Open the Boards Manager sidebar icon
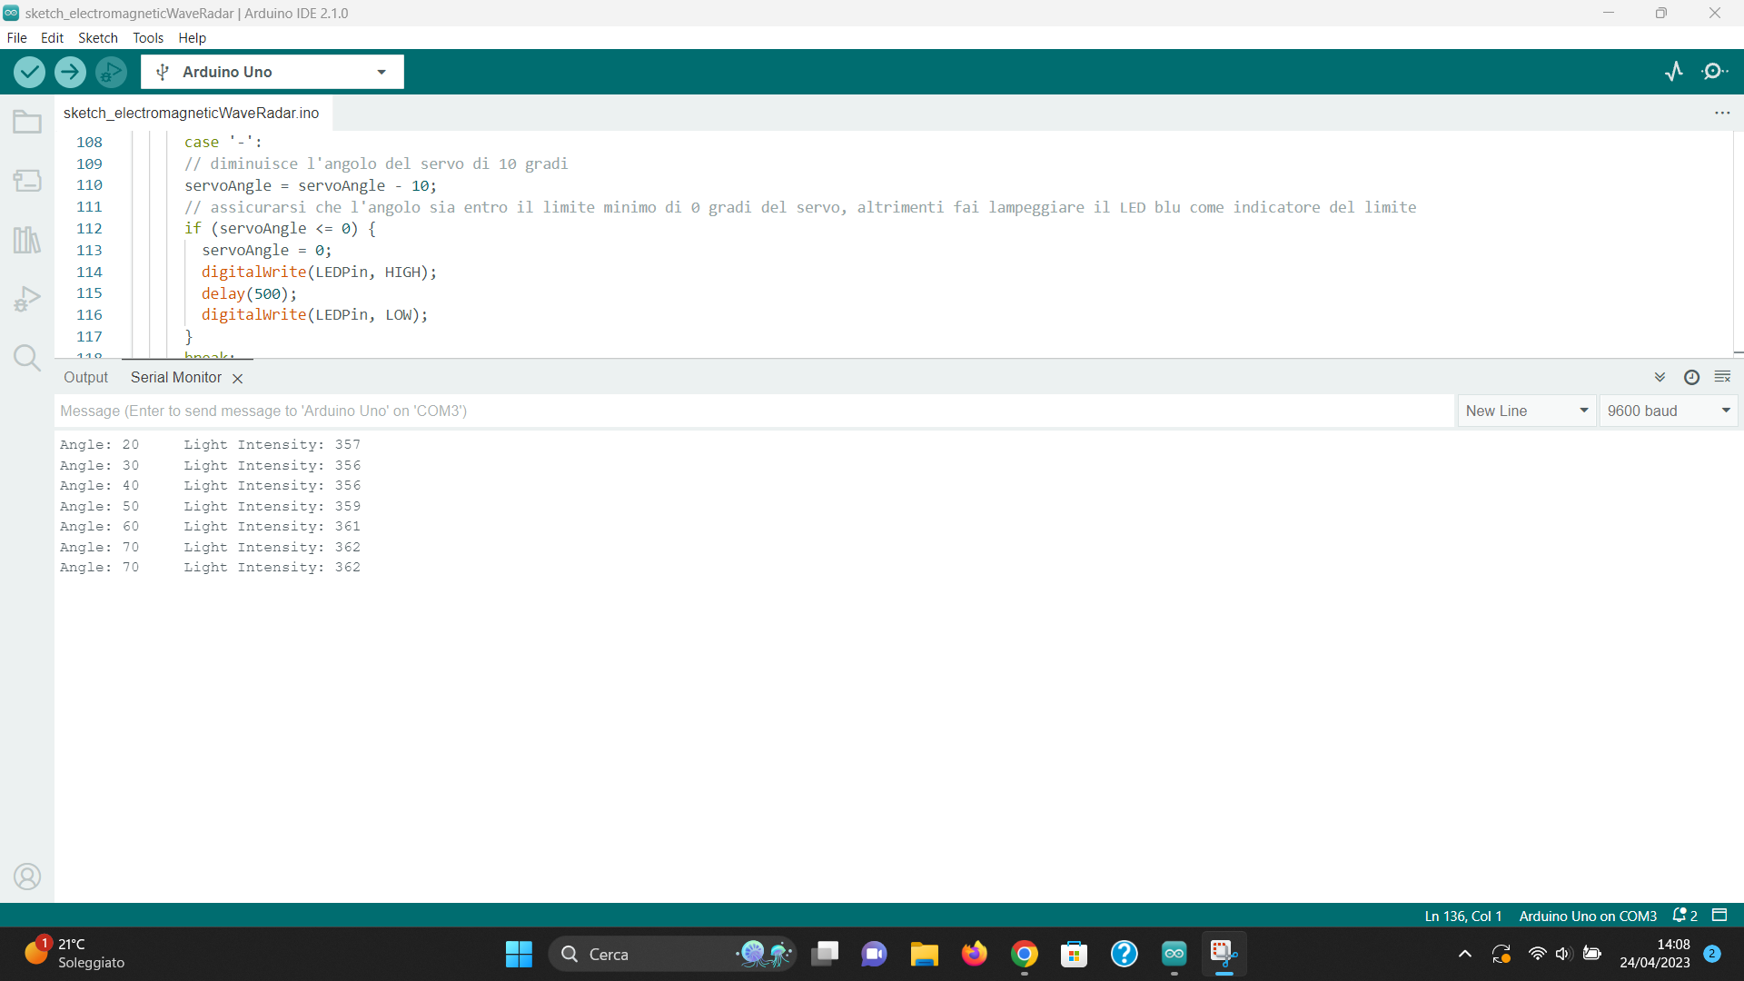Screen dimensions: 1744x981 pyautogui.click(x=27, y=181)
